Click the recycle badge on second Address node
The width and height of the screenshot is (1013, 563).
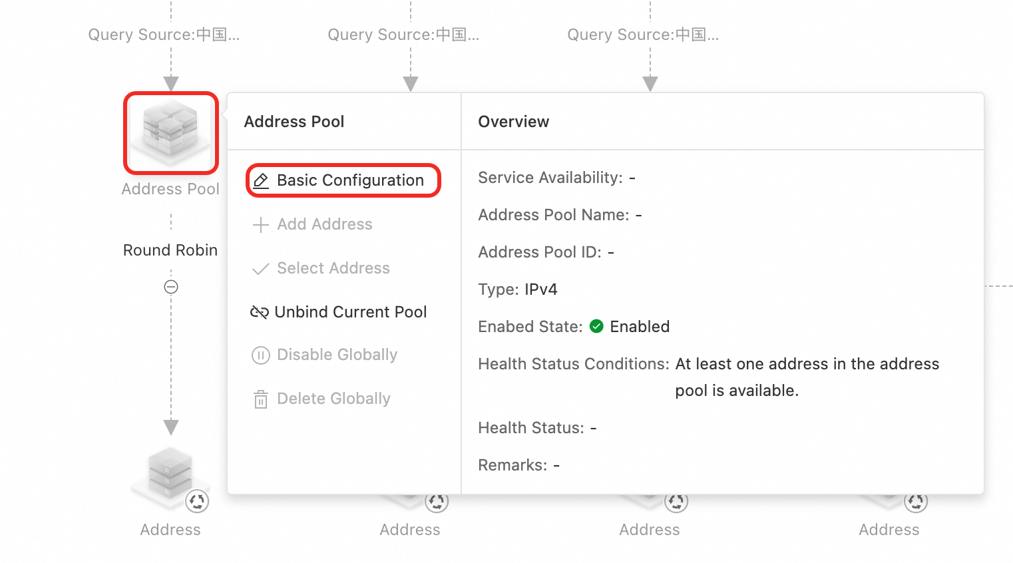(437, 502)
